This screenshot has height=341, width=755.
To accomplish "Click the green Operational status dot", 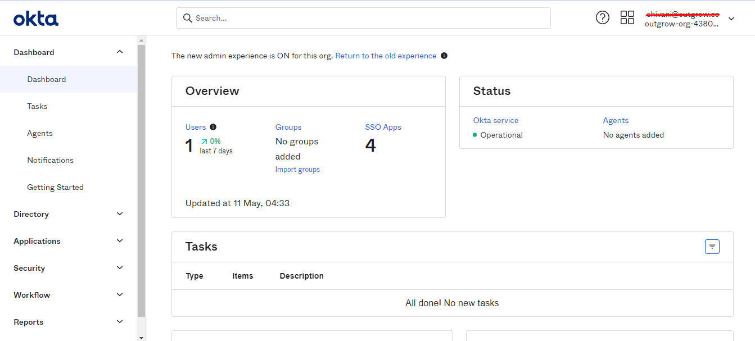I will (475, 135).
